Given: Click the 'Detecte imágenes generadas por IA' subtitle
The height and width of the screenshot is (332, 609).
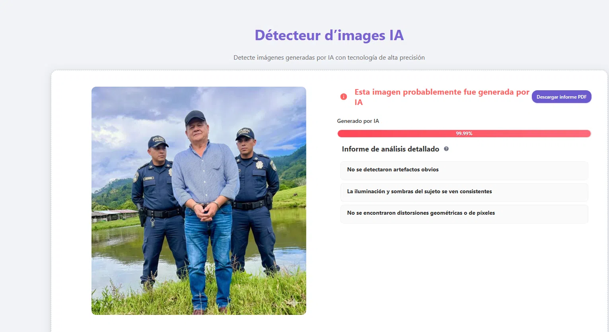Looking at the screenshot, I should pos(329,58).
